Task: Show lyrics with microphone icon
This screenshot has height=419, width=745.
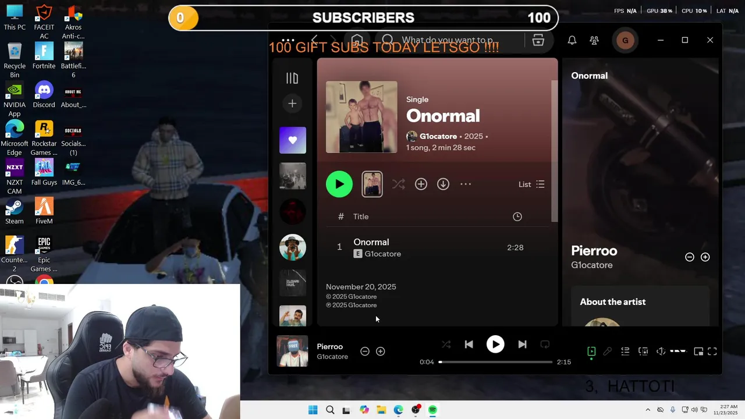Action: tap(608, 351)
